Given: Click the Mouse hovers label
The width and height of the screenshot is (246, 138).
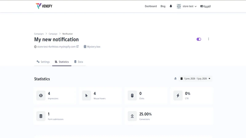Looking at the screenshot, I should 99,98.
